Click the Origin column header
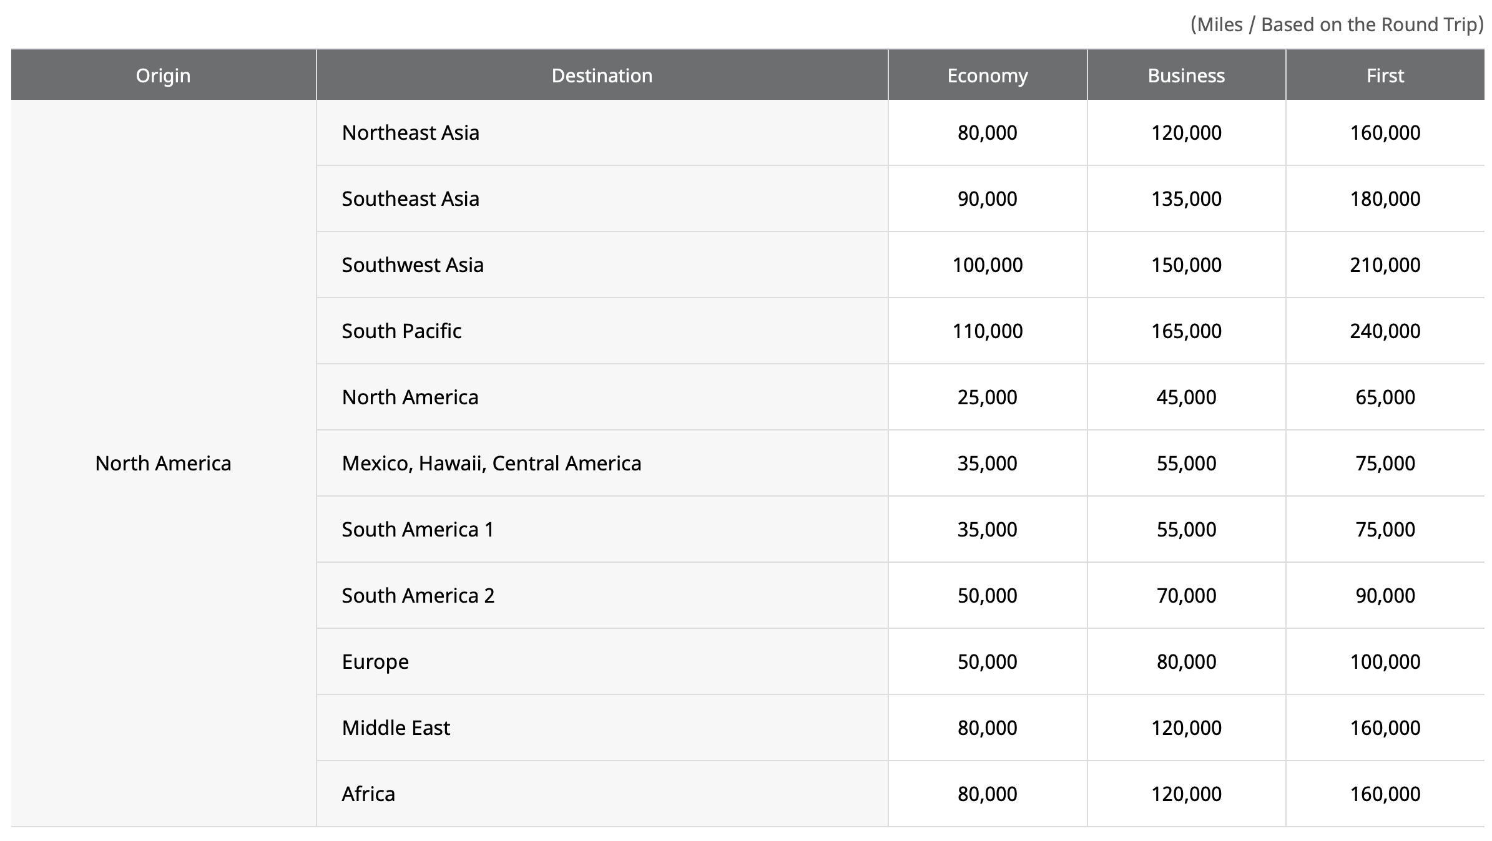Screen dimensions: 1492x841 tap(163, 75)
